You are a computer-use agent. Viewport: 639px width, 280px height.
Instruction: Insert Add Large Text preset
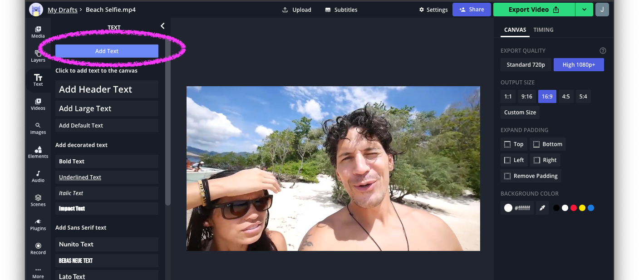pos(107,108)
